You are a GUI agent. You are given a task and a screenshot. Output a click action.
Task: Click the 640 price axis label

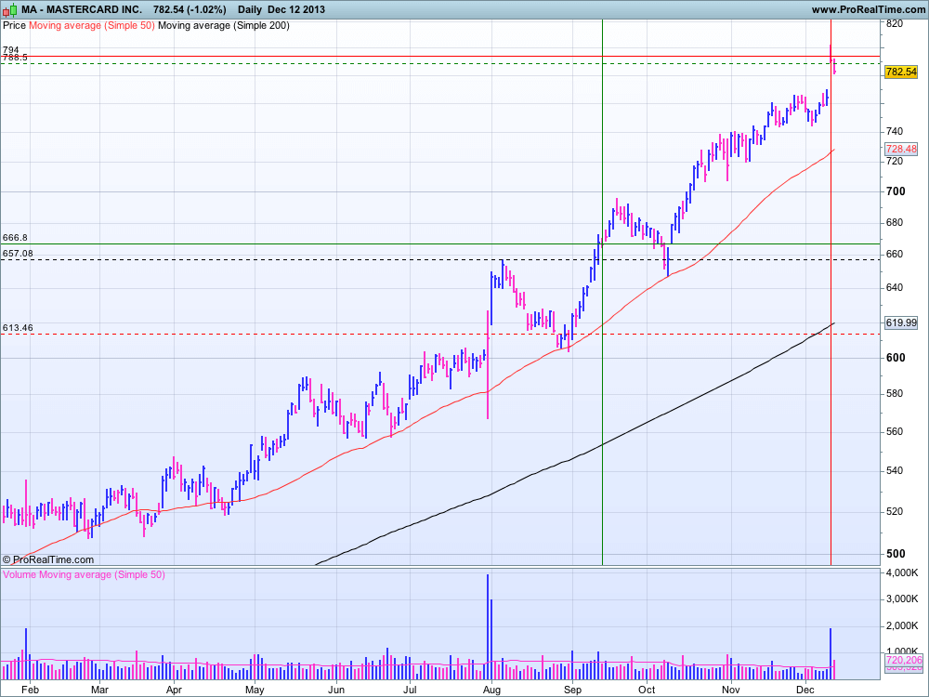pos(895,287)
